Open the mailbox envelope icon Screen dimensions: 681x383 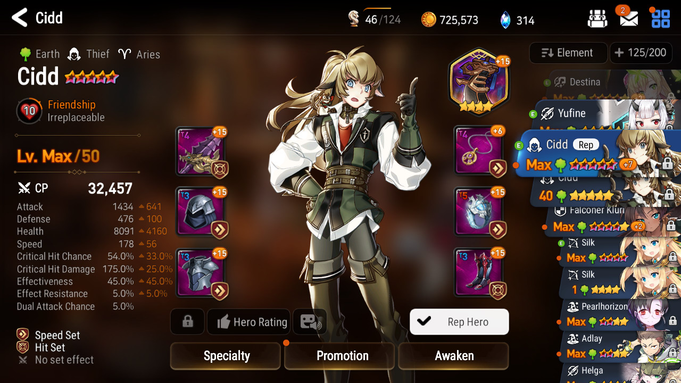click(x=629, y=19)
